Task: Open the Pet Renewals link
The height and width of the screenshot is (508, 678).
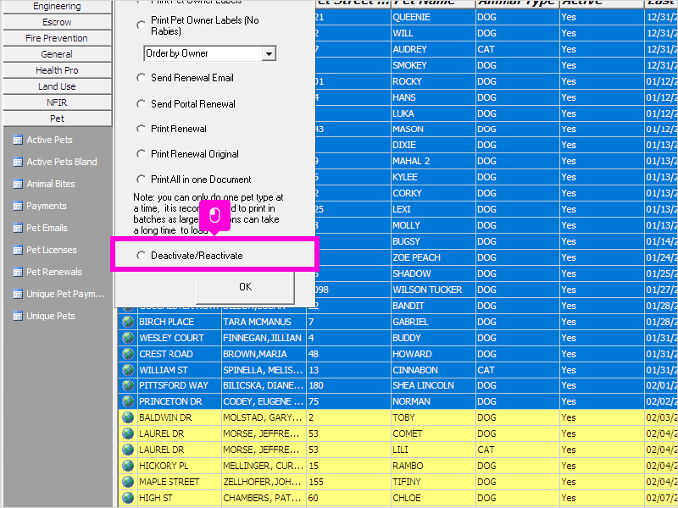Action: click(54, 272)
